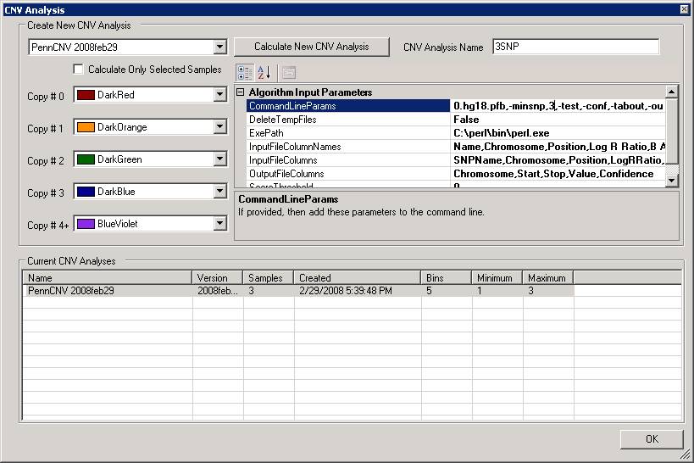Viewport: 694px width, 463px height.
Task: Click the Calculate New CNV Analysis button
Action: pyautogui.click(x=312, y=47)
